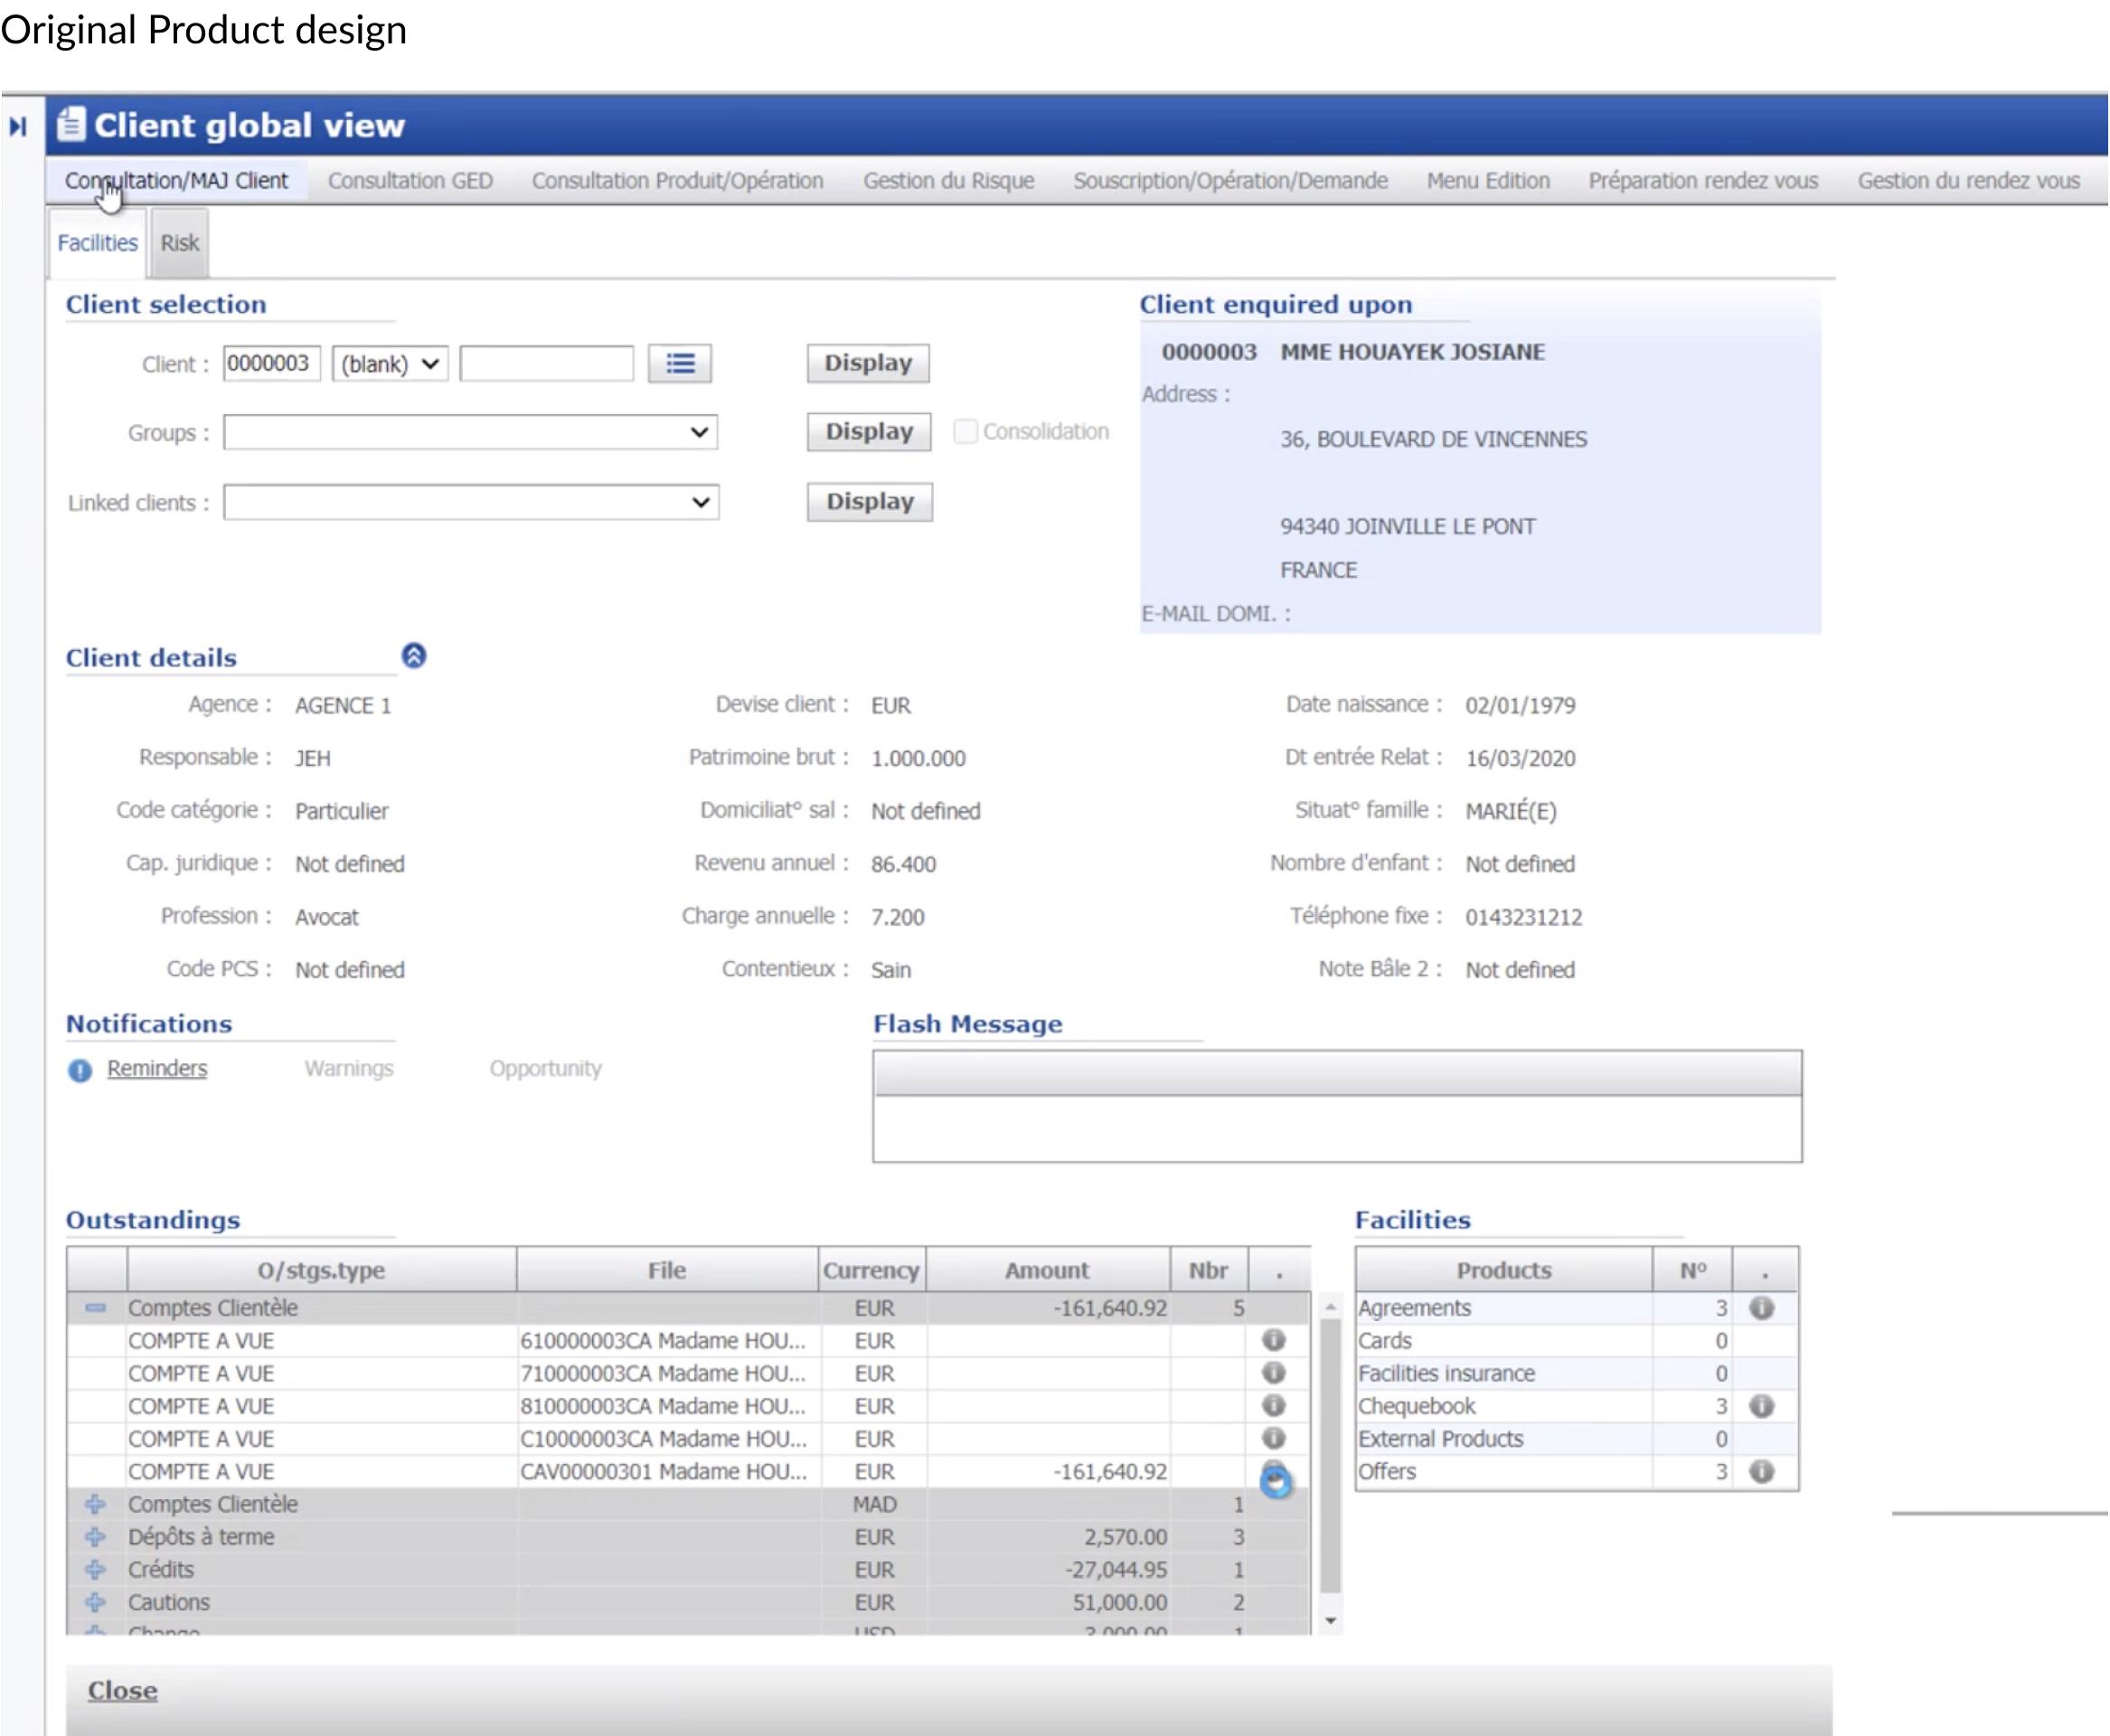Viewport: 2110px width, 1736px height.
Task: Select the Facilities tab
Action: tap(97, 243)
